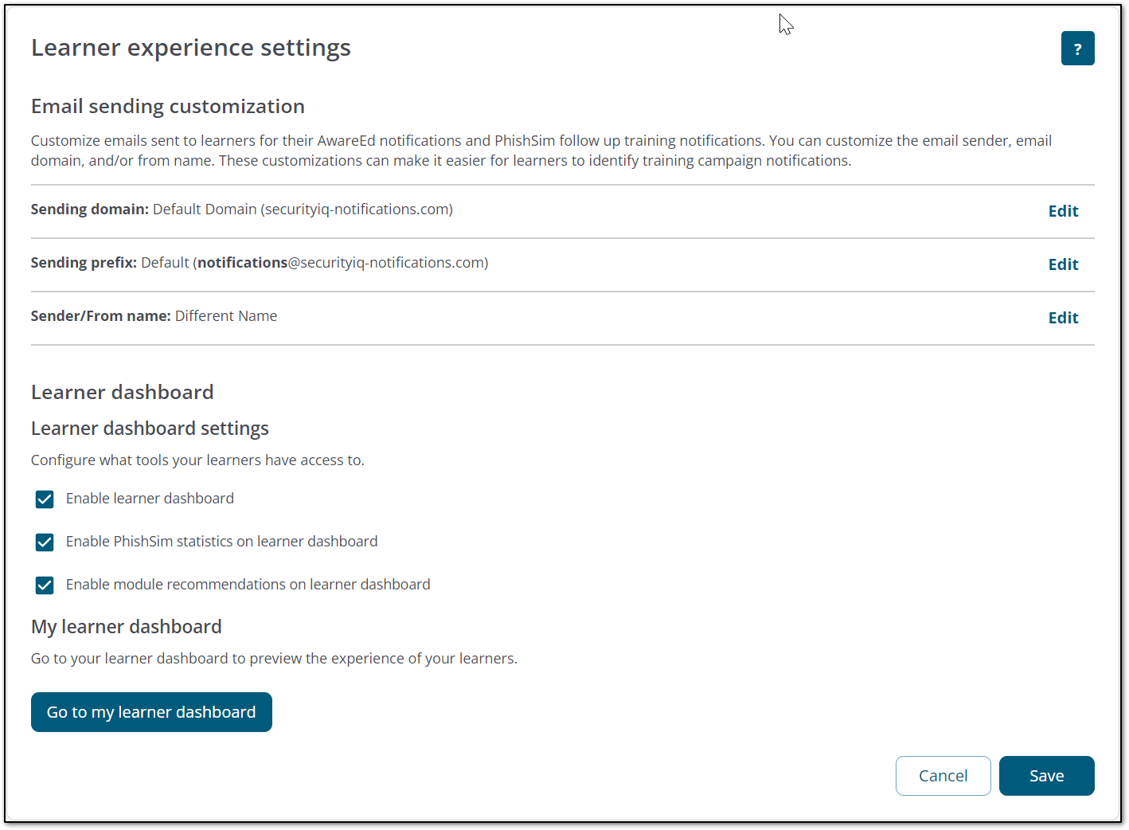Click Go to my learner dashboard button
1129x830 pixels.
click(151, 712)
